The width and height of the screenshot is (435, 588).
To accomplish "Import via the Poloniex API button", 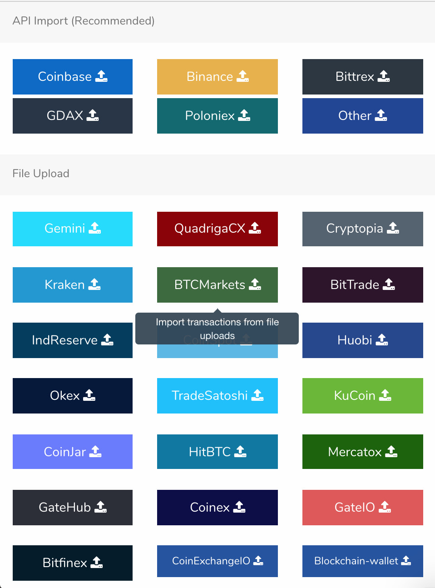I will (x=217, y=116).
